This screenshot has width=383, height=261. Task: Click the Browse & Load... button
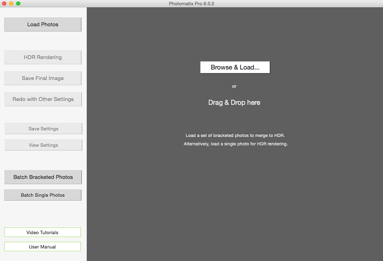point(235,68)
